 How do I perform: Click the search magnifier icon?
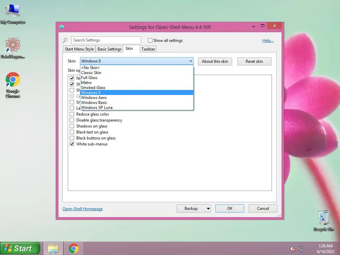click(x=65, y=40)
